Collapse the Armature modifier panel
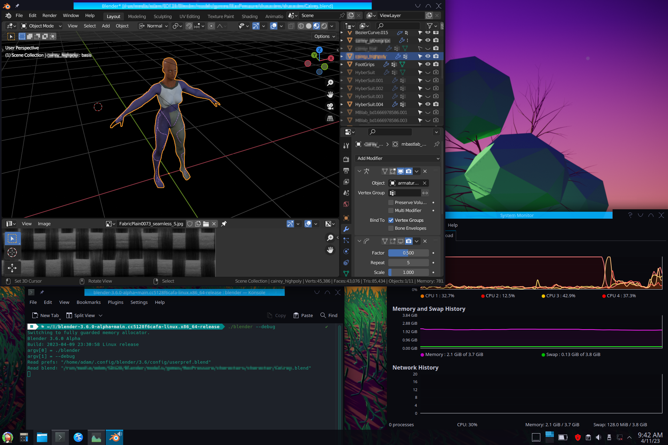The width and height of the screenshot is (668, 445). pyautogui.click(x=359, y=171)
